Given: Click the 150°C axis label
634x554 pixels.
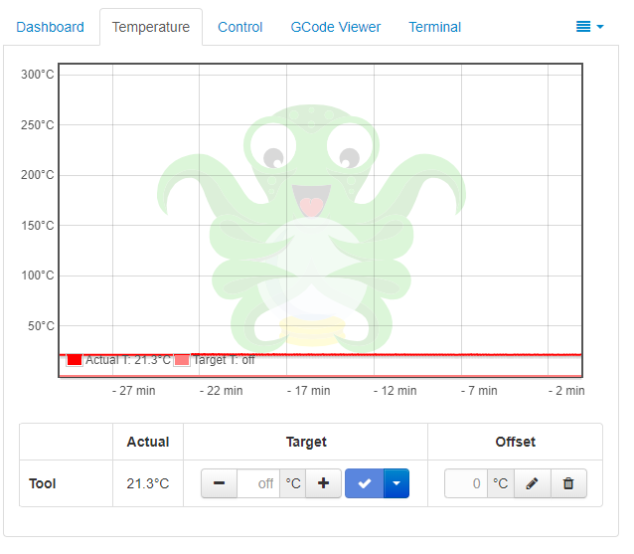Looking at the screenshot, I should (37, 226).
